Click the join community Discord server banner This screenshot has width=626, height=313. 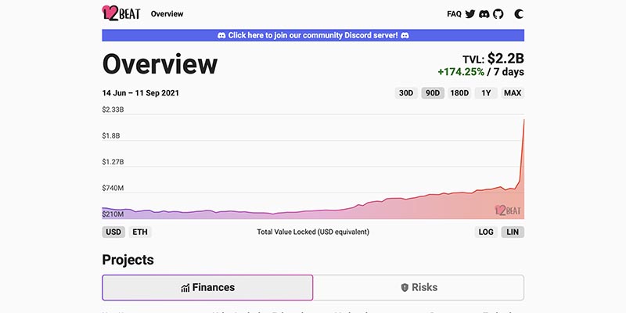(313, 35)
